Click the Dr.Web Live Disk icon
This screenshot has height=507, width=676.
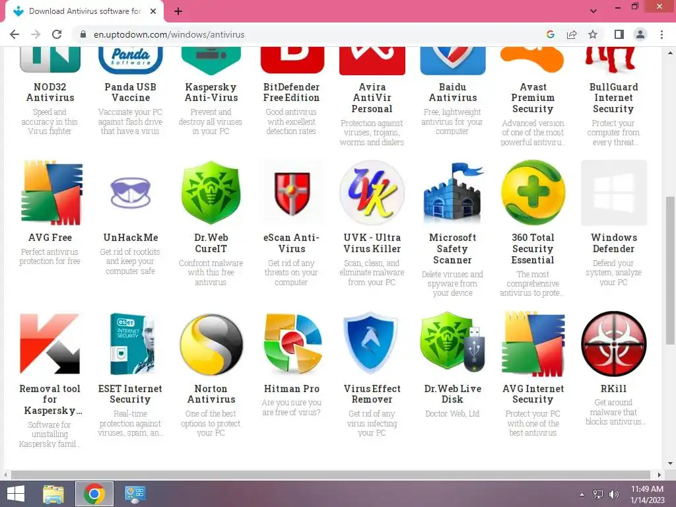(453, 343)
